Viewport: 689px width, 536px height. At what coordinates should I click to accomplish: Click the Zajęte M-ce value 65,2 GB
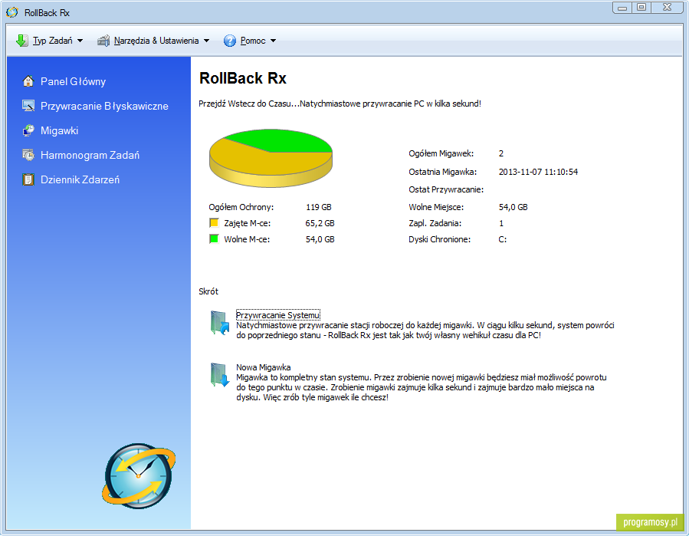320,223
